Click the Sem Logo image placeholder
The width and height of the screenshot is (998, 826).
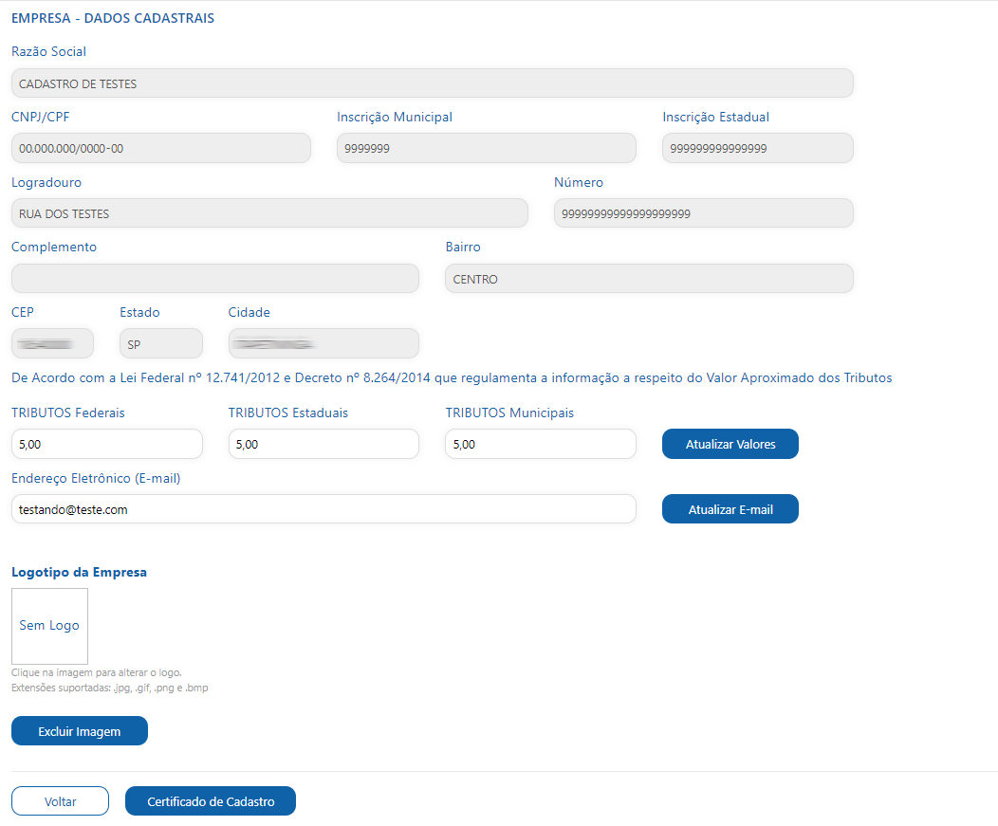pyautogui.click(x=49, y=626)
